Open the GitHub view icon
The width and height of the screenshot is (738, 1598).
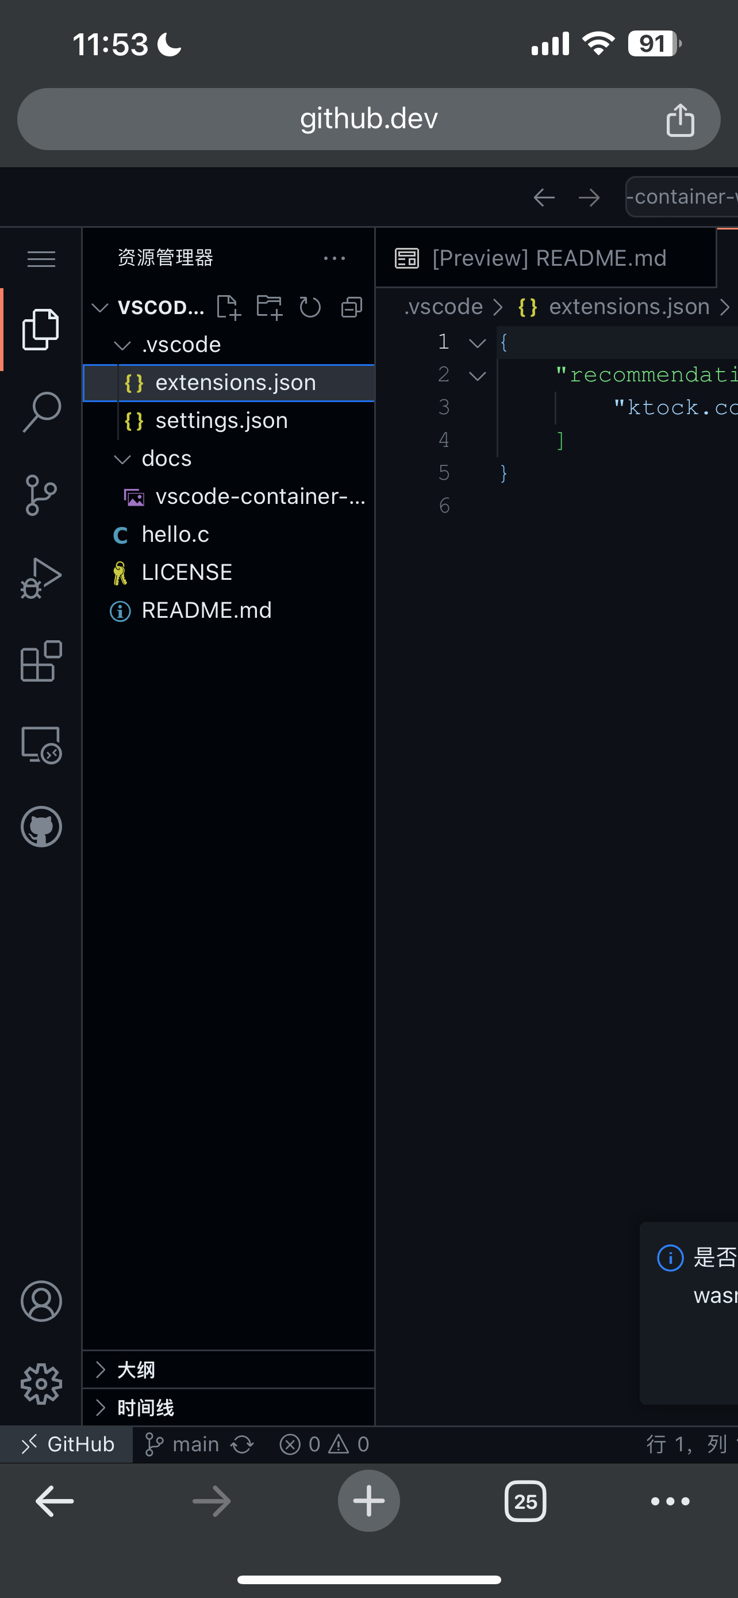click(x=41, y=826)
